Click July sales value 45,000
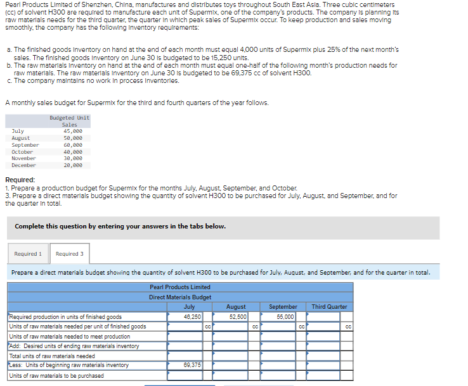Viewport: 468px width, 386px height. point(73,131)
